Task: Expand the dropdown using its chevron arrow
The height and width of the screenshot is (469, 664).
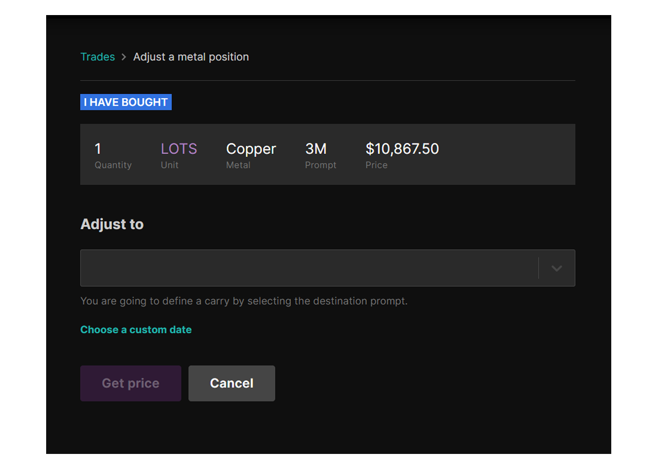Action: click(557, 268)
